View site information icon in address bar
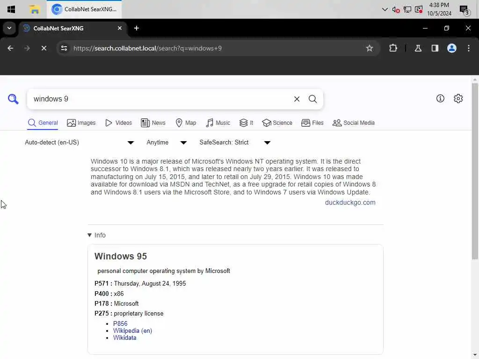479x359 pixels. (x=64, y=48)
